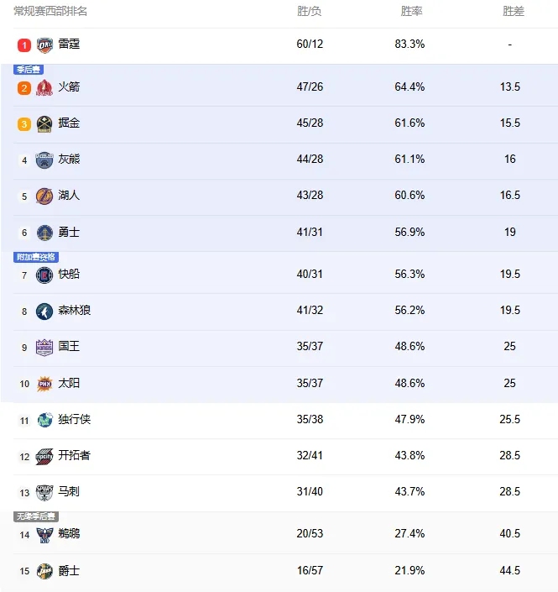Click the Kings (国王) team logo

coord(44,348)
